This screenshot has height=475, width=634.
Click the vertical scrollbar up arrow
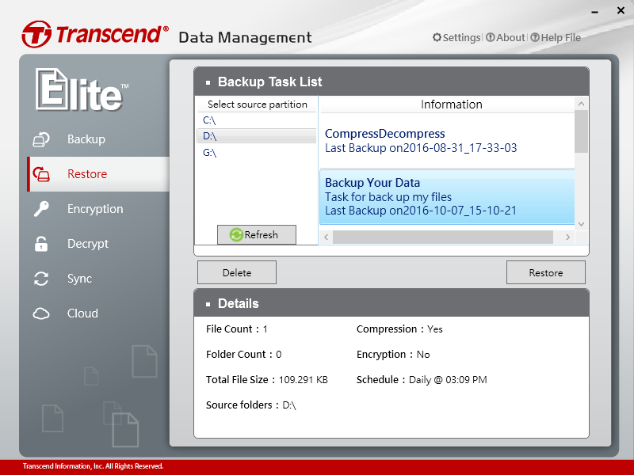tap(582, 103)
